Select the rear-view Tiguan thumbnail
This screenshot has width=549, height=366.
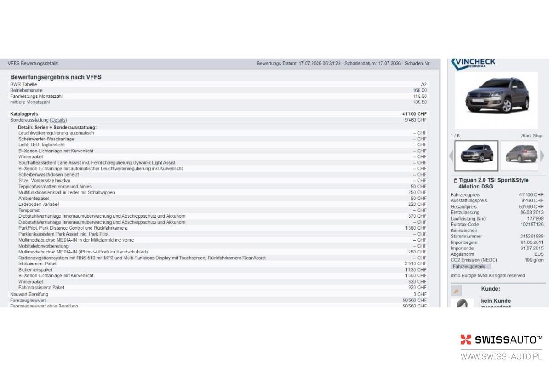pos(520,156)
